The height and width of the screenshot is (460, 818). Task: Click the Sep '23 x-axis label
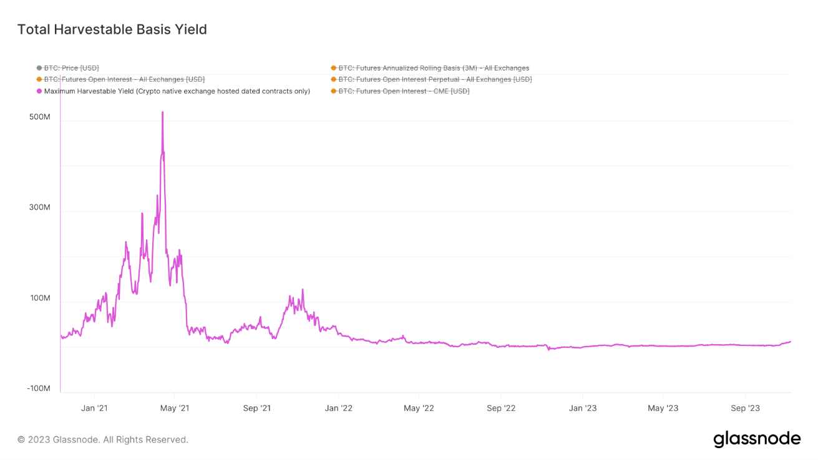746,408
